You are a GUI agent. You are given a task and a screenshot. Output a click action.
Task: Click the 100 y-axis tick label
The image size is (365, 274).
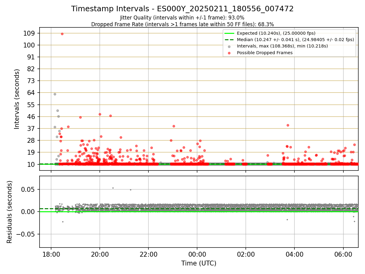click(x=30, y=45)
